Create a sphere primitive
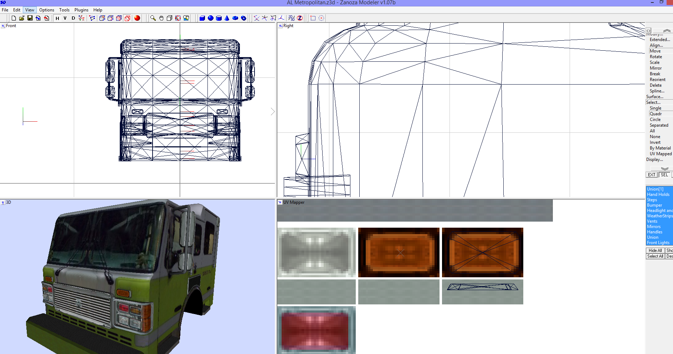 pos(210,18)
